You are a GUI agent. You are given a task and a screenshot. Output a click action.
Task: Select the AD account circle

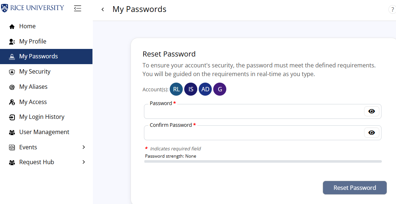[205, 89]
